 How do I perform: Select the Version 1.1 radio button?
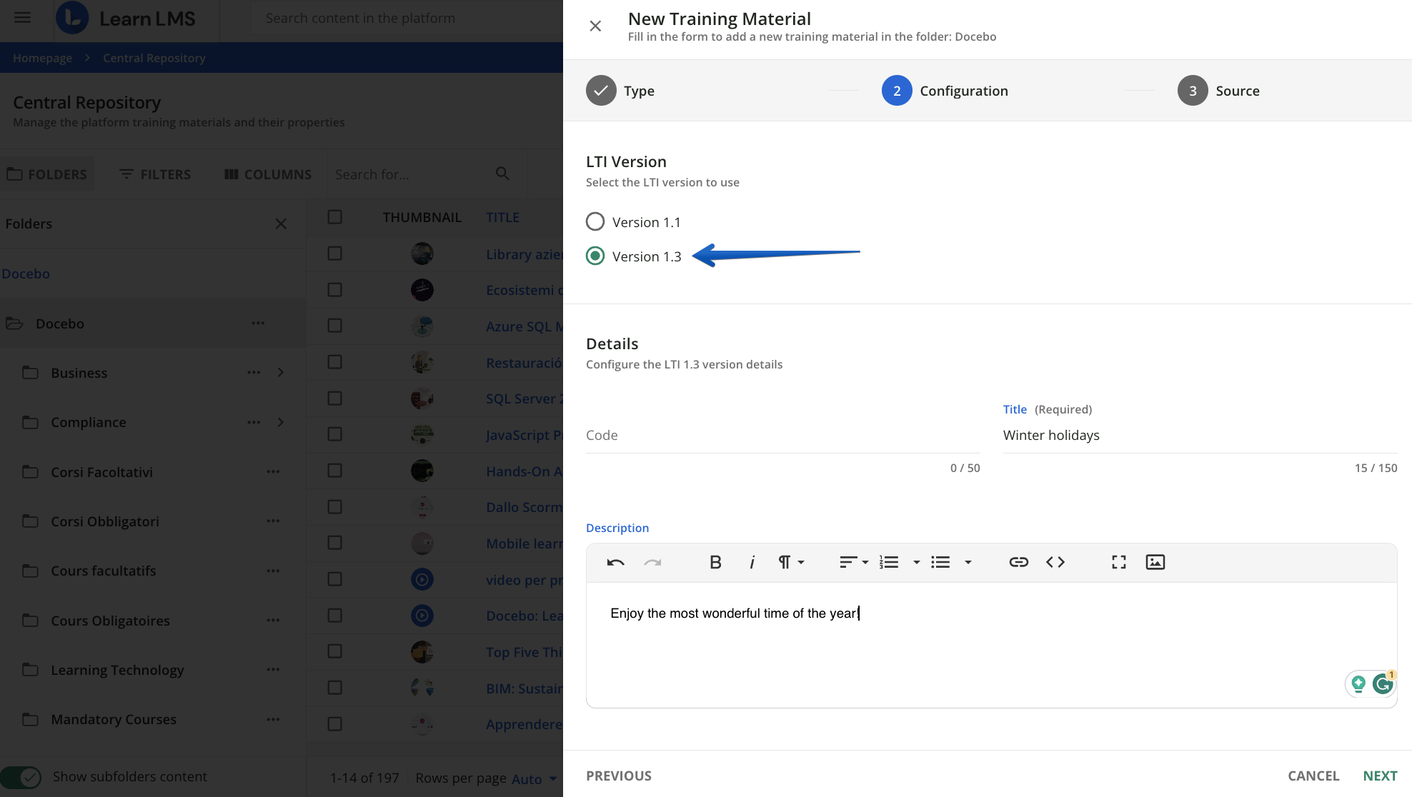pos(595,221)
